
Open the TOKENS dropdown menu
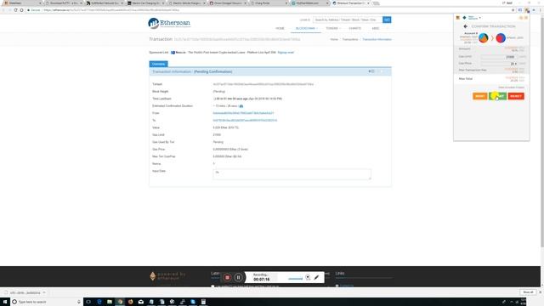332,28
